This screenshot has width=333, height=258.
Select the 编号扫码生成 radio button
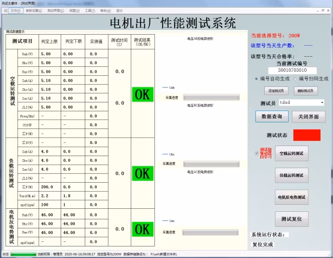[x=294, y=79]
